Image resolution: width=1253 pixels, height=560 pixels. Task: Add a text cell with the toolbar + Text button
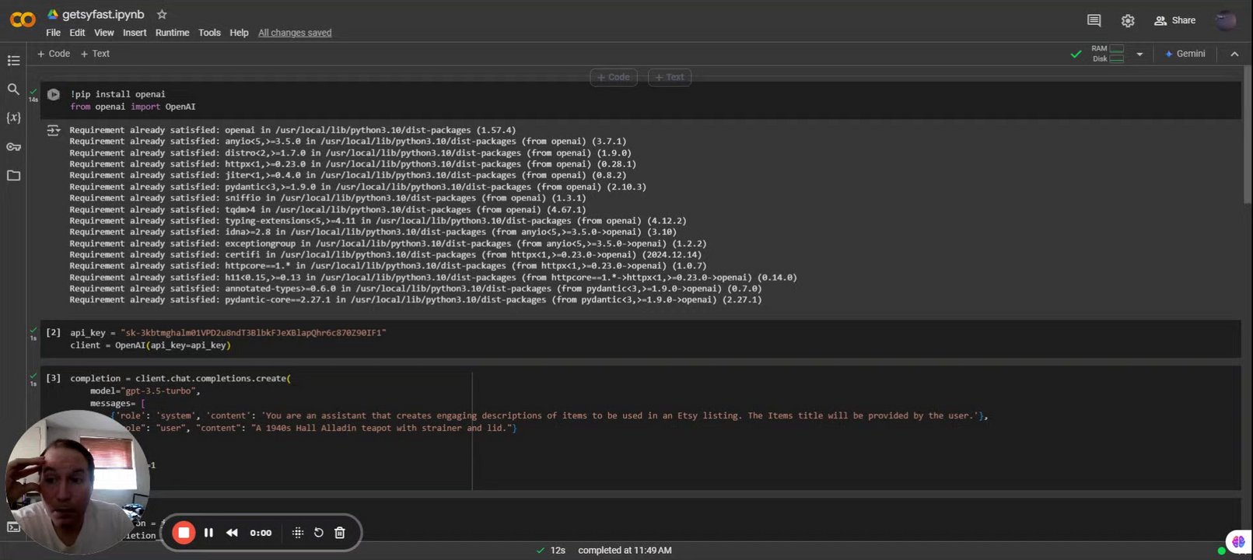95,54
